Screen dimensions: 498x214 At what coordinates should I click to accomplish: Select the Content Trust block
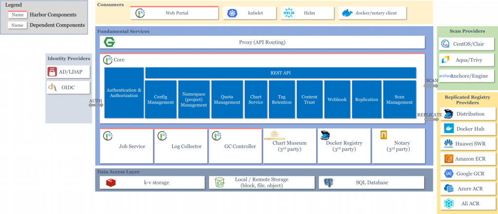click(309, 99)
